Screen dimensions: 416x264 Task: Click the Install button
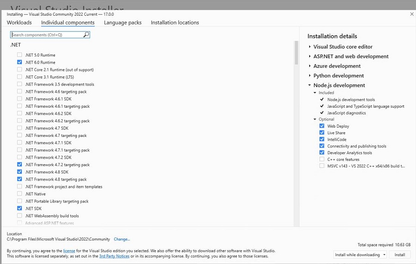(399, 255)
